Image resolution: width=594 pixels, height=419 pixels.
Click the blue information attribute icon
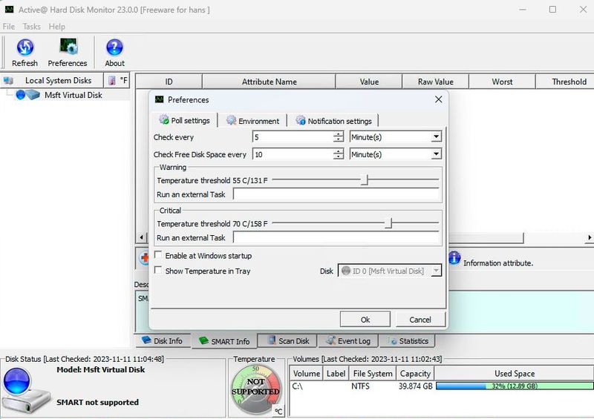[x=454, y=258]
